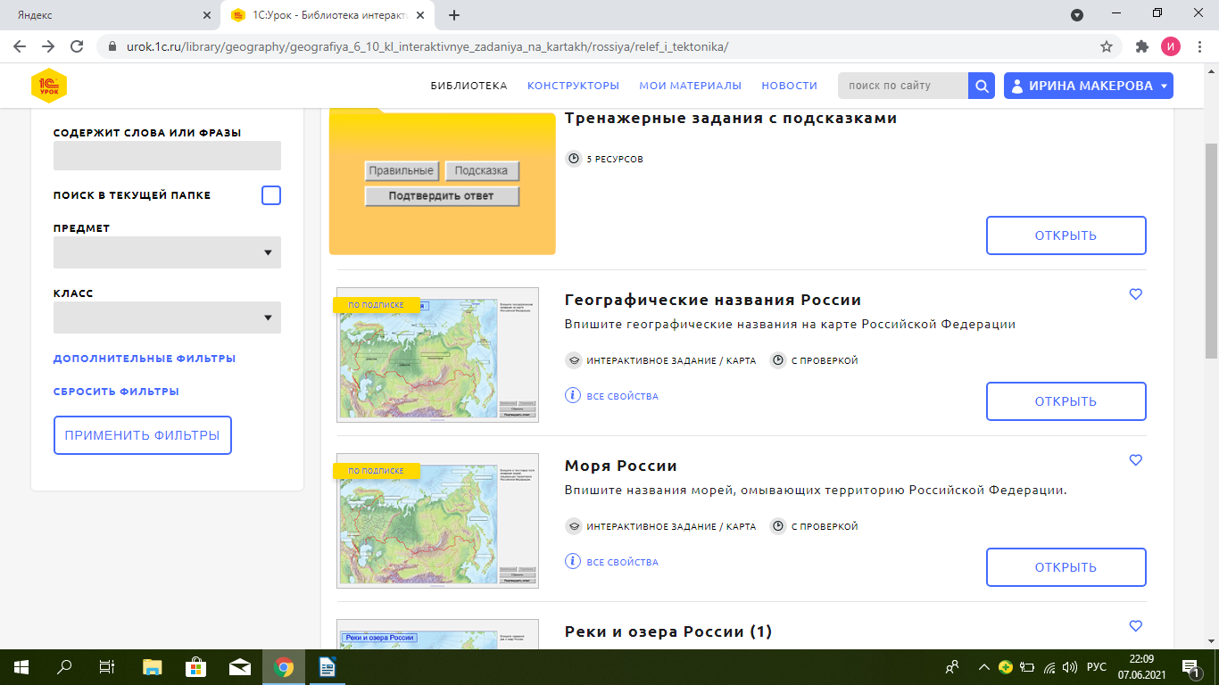This screenshot has width=1219, height=685.
Task: Open the Моря России map thumbnail
Action: pyautogui.click(x=437, y=521)
